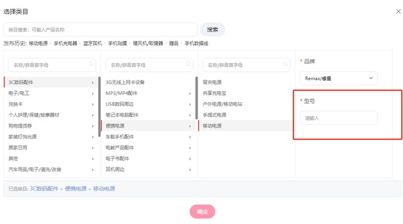Expand chevron next to 兑换卡

pyautogui.click(x=93, y=104)
